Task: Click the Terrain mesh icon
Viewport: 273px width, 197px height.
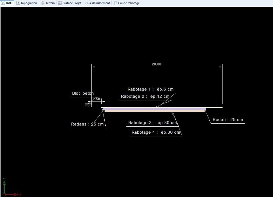Action: pyautogui.click(x=43, y=3)
